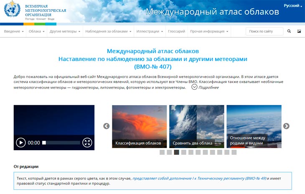
Task: Open Классификация облаков thumbnail
Action: point(139,126)
